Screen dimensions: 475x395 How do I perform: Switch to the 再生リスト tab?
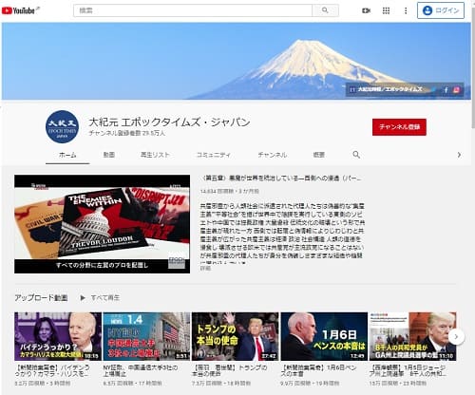[155, 155]
